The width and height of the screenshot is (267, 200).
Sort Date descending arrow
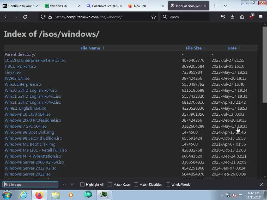240,48
